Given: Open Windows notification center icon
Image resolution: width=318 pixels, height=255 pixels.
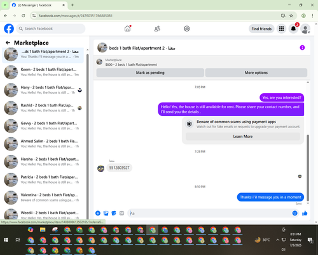Looking at the screenshot, I should coord(310,240).
